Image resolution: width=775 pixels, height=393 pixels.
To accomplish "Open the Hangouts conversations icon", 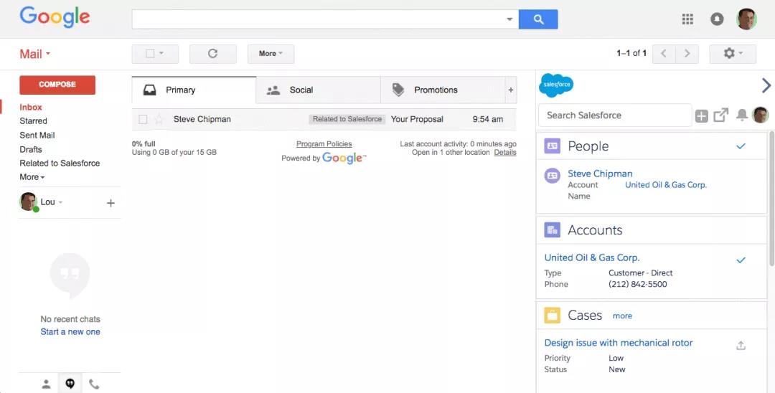I will 70,384.
